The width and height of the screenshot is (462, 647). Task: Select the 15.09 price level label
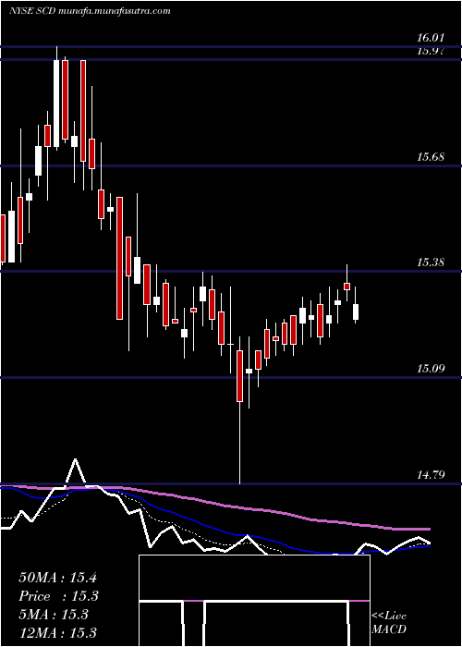point(431,368)
